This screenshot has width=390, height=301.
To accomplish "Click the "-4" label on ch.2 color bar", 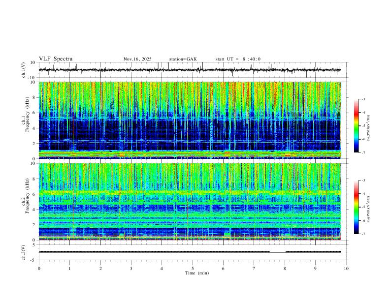I will pyautogui.click(x=363, y=194).
